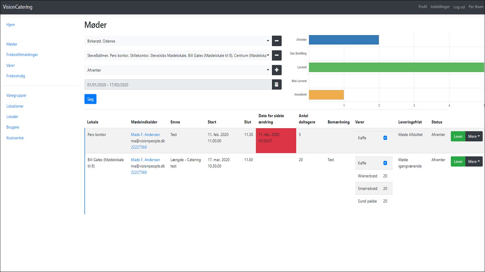Click the date range field 01/01/2020 - 17/03/2020
This screenshot has width=485, height=272.
click(x=178, y=85)
